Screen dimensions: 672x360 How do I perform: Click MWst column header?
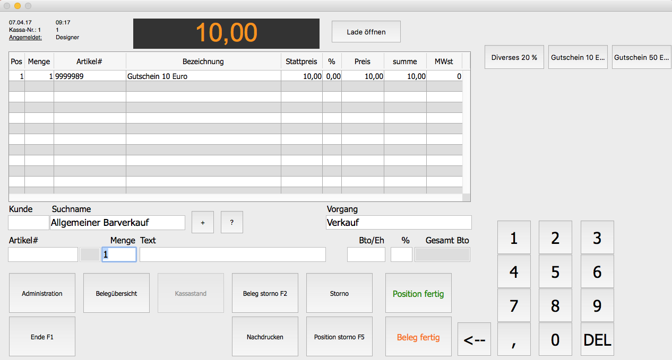pos(444,62)
